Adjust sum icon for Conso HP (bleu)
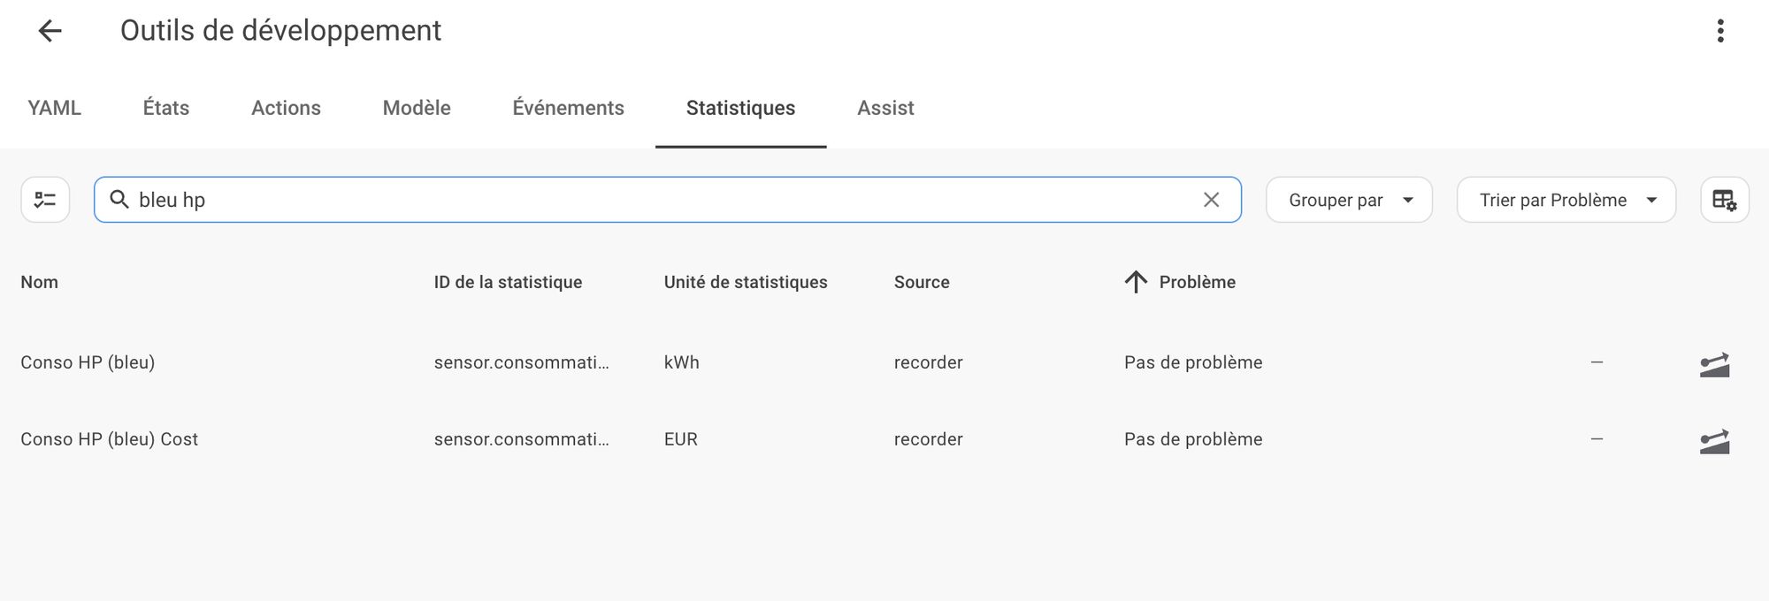Viewport: 1769px width, 601px height. pyautogui.click(x=1713, y=363)
